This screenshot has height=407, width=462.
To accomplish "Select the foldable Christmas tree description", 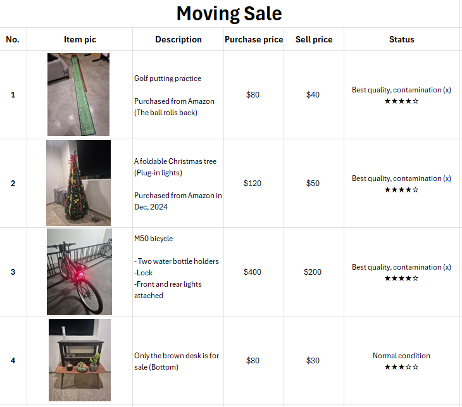I will click(x=178, y=184).
